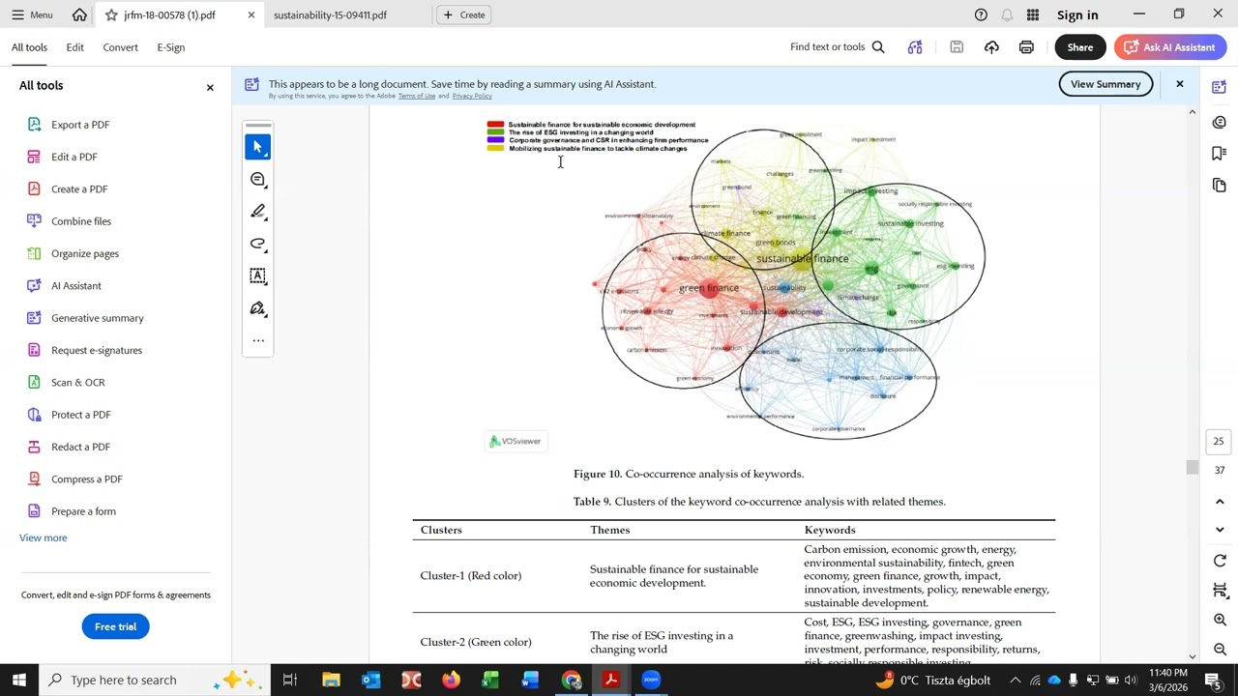The width and height of the screenshot is (1238, 696).
Task: Rotate the page view clockwise
Action: (x=1220, y=561)
